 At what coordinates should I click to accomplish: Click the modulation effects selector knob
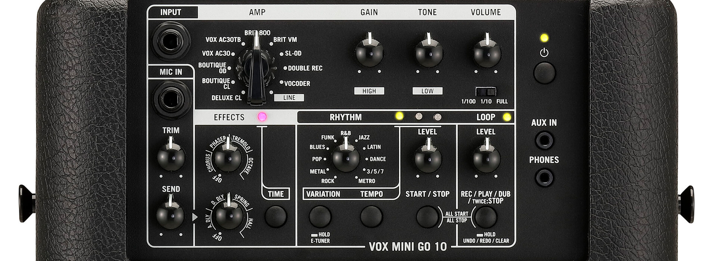228,157
